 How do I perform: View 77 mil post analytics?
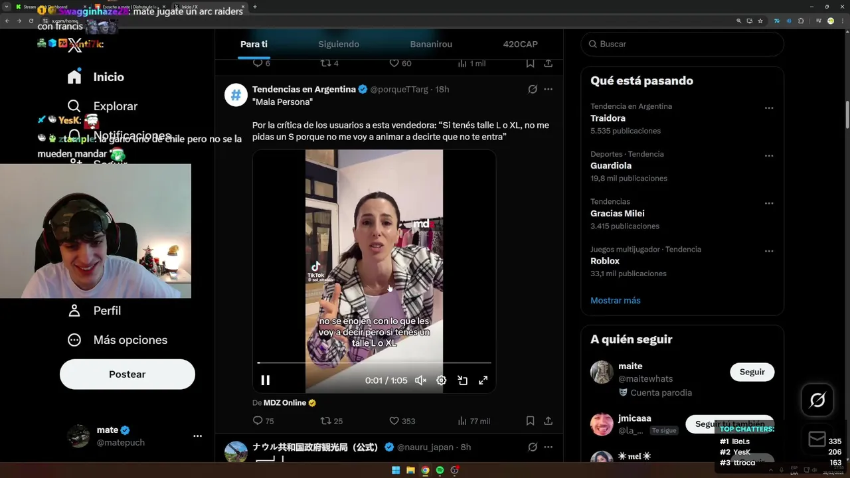474,421
